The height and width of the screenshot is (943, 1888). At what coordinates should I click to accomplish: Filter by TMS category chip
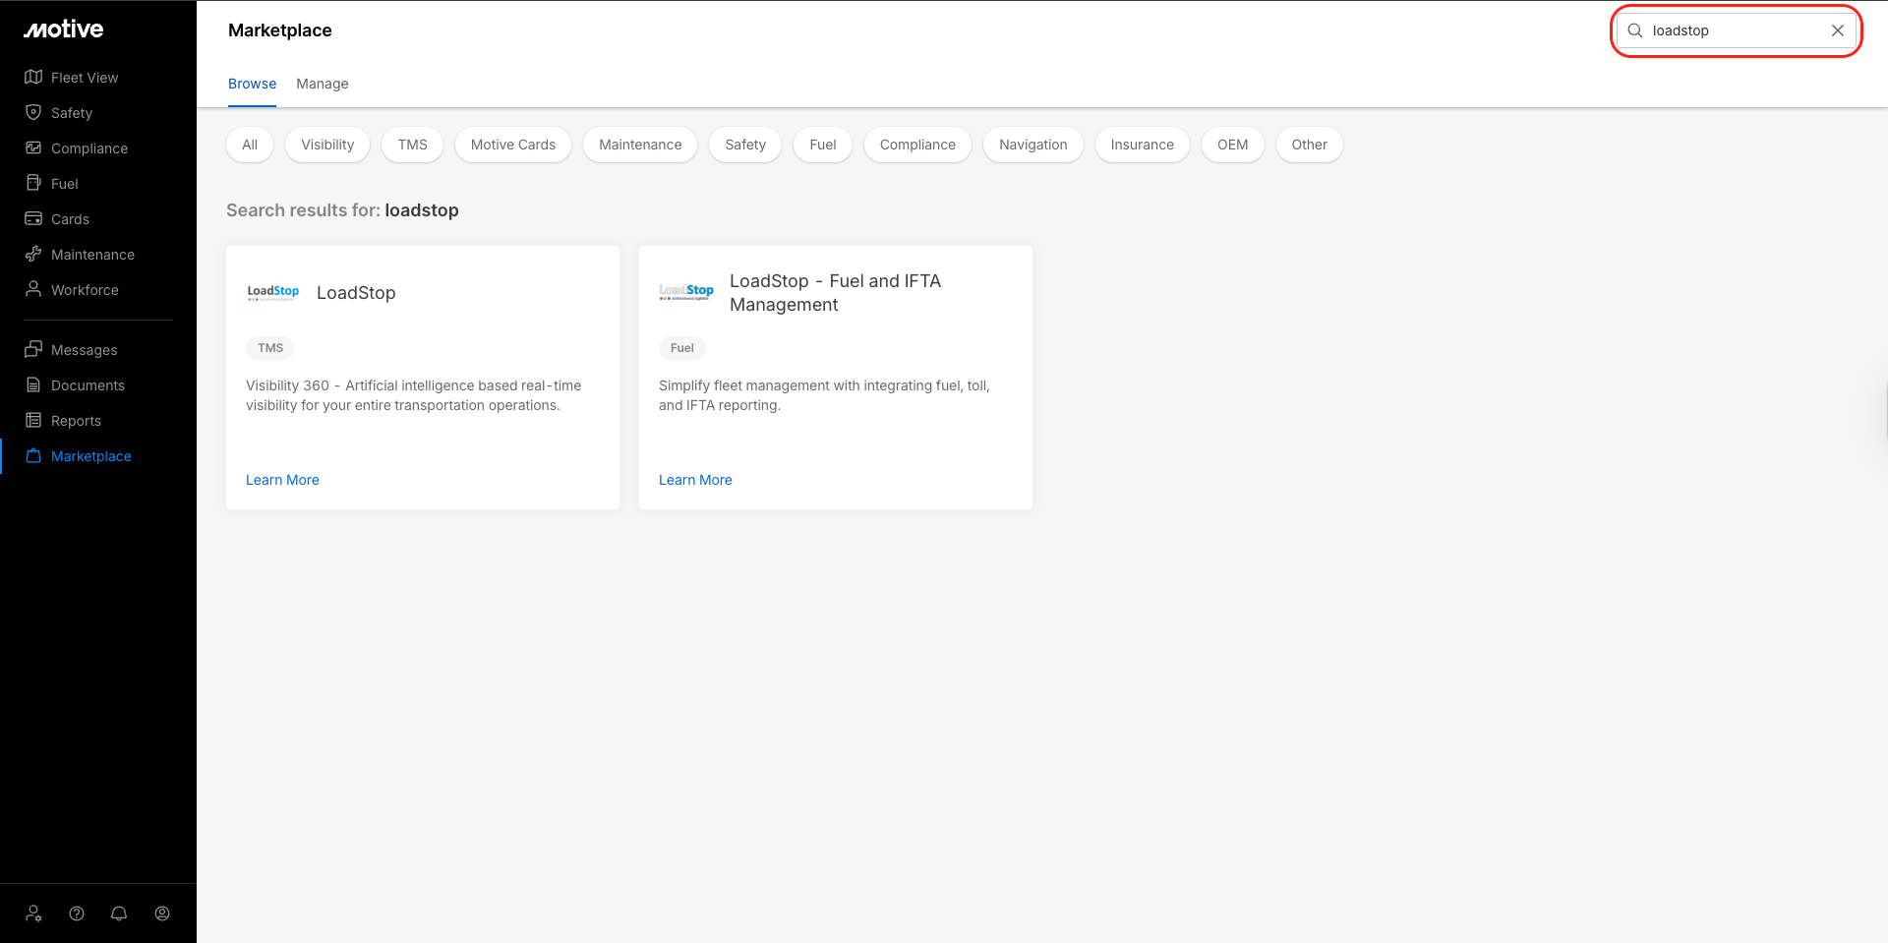(x=412, y=145)
